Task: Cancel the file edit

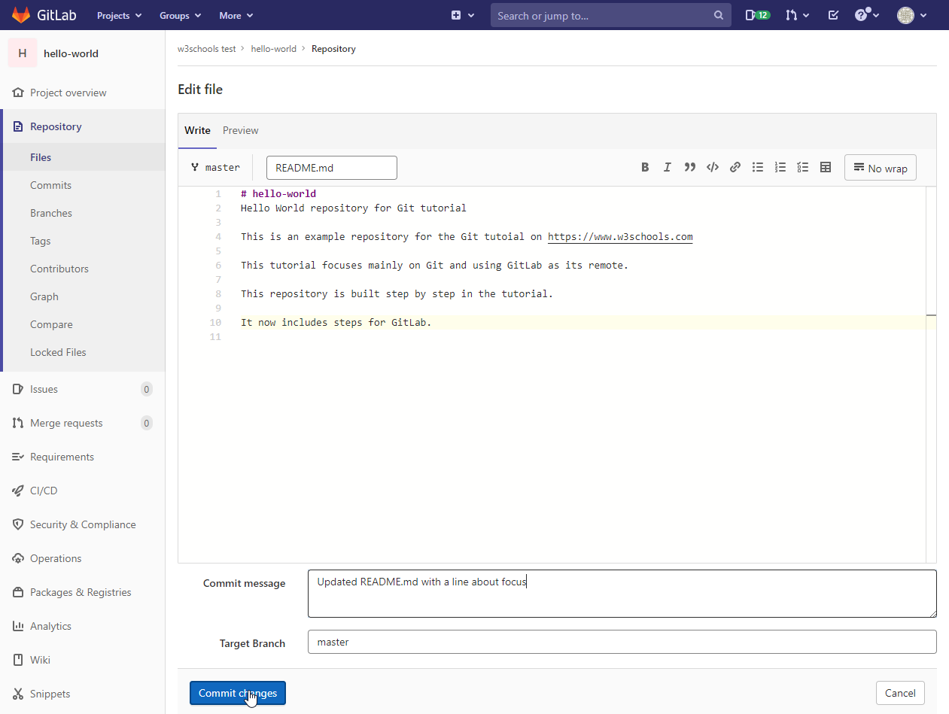Action: coord(900,693)
